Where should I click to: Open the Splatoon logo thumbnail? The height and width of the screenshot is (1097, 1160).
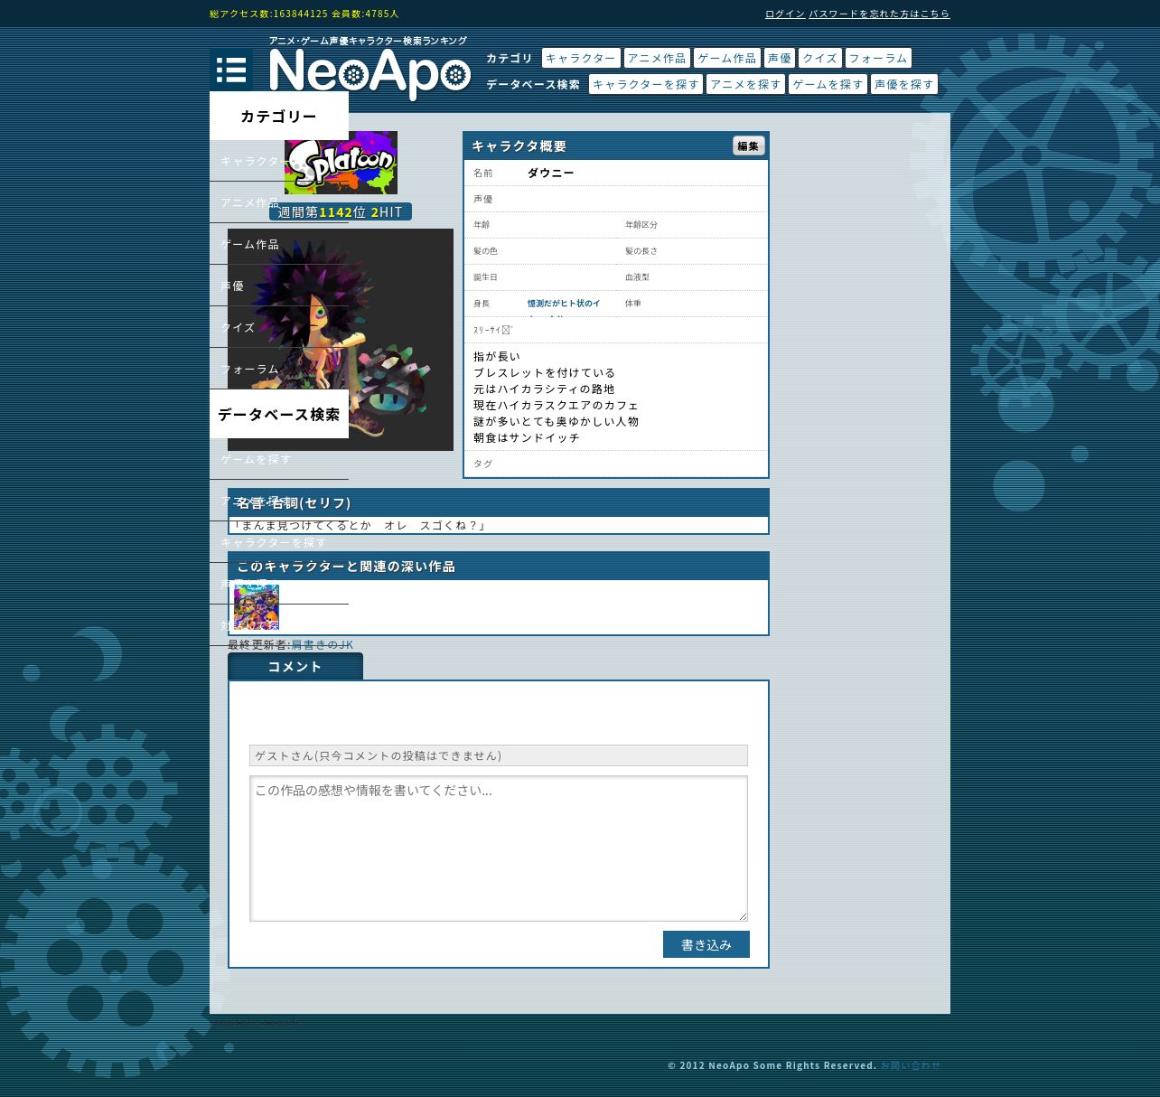click(341, 163)
